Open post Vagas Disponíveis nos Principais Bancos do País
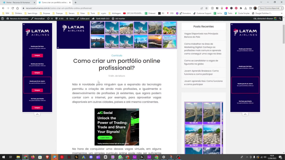The width and height of the screenshot is (285, 160). [201, 35]
